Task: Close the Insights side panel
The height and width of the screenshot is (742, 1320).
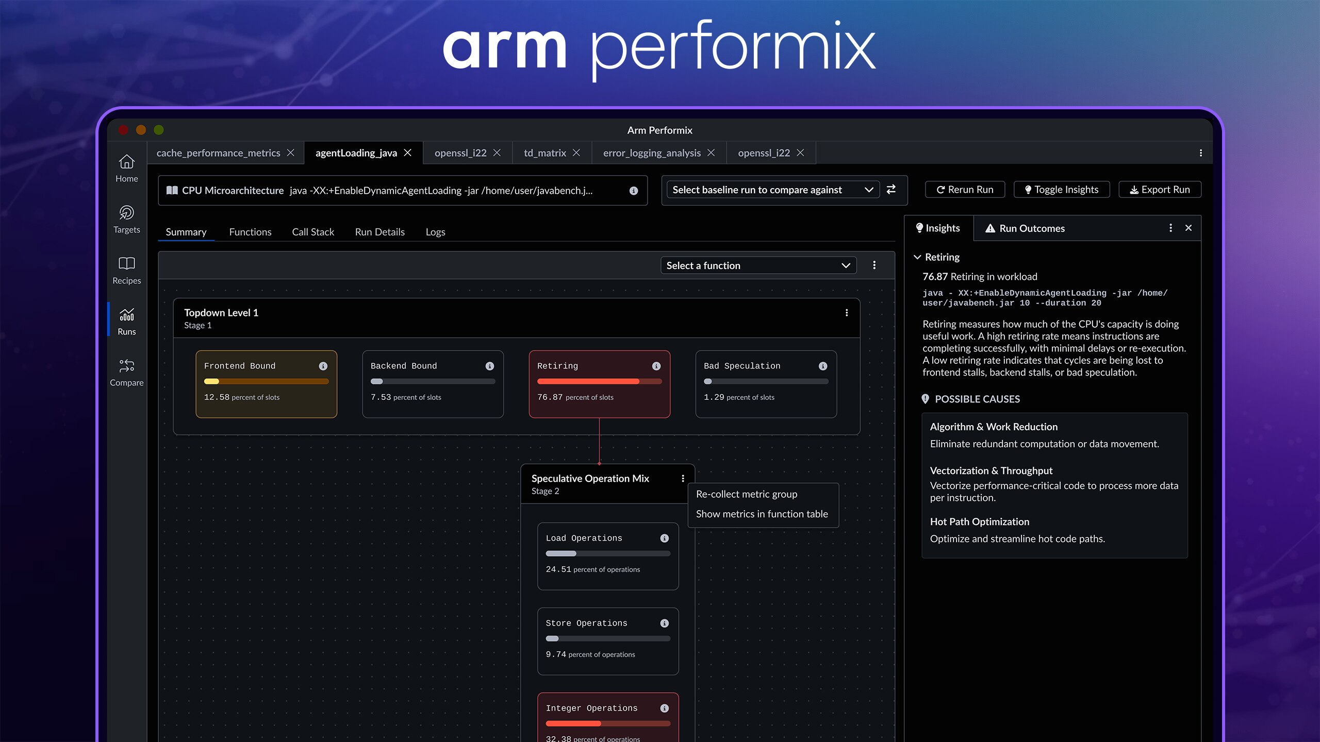Action: click(x=1189, y=228)
